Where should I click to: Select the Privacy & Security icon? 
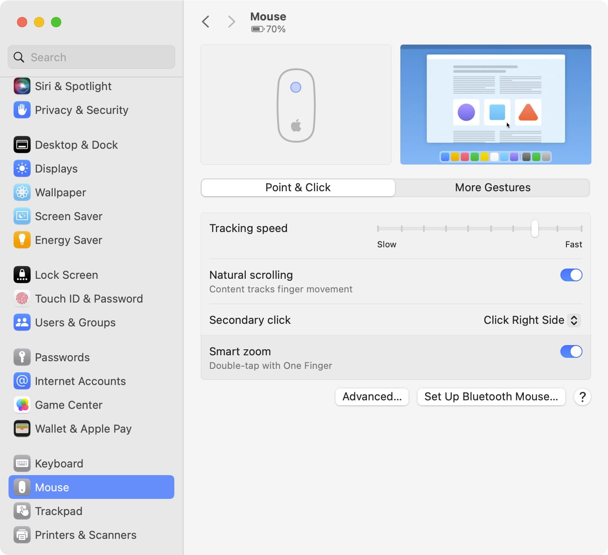(22, 110)
